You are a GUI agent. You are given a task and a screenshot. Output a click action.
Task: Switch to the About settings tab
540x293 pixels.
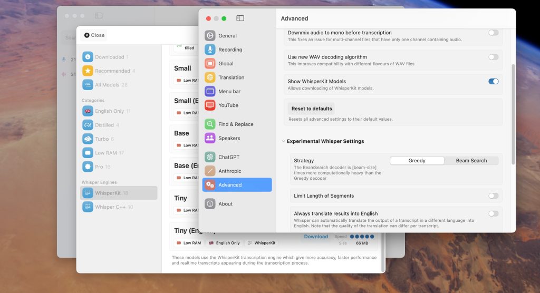click(225, 204)
